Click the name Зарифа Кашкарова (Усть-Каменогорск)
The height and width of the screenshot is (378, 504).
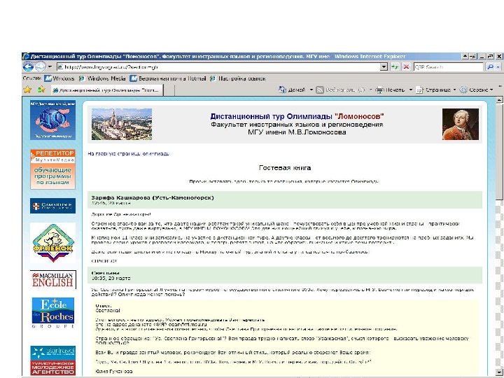tap(153, 197)
